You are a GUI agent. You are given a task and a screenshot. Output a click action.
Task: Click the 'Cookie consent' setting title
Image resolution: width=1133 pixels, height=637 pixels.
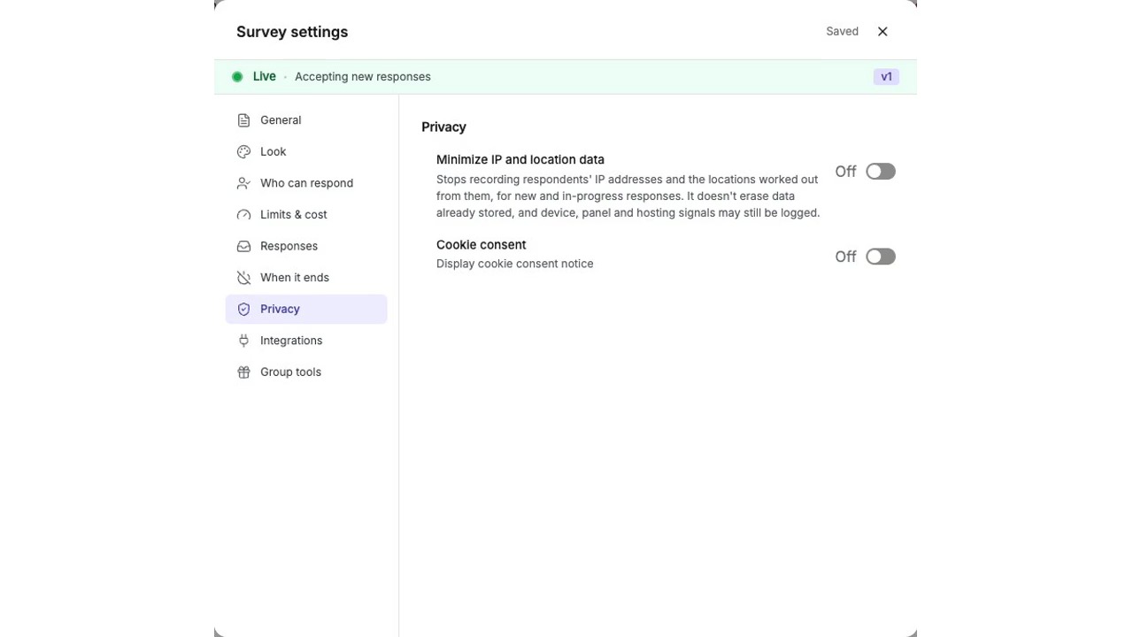click(482, 244)
